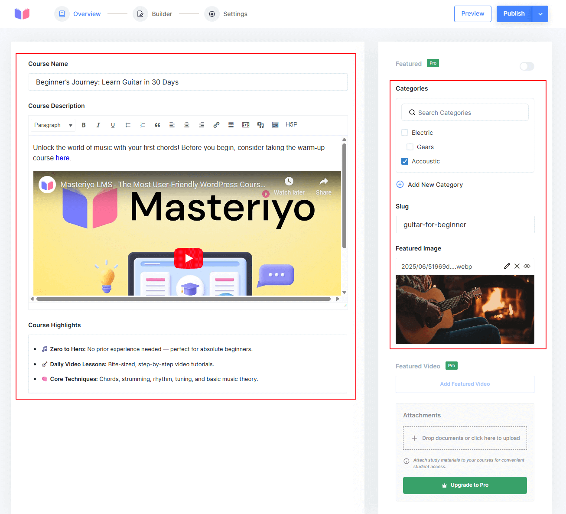Click Watch later on the video

tap(289, 186)
